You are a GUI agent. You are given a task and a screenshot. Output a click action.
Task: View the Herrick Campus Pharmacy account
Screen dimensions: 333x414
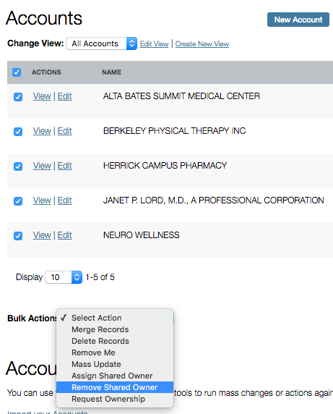42,166
